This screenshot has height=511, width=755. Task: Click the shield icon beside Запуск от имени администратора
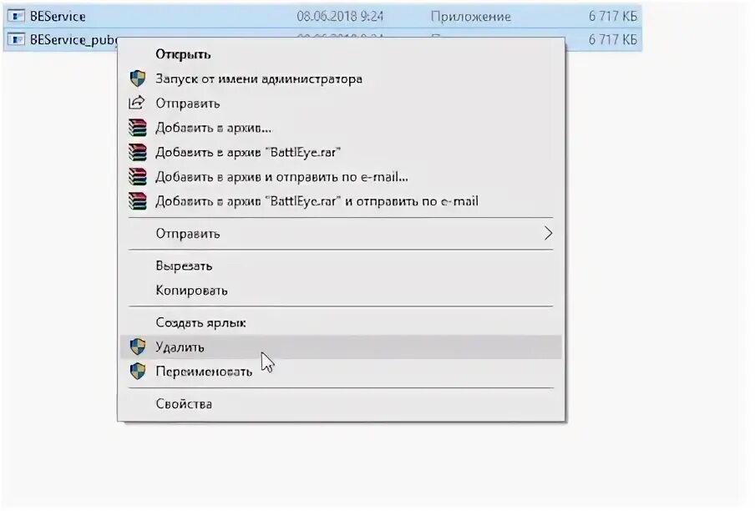tap(138, 78)
